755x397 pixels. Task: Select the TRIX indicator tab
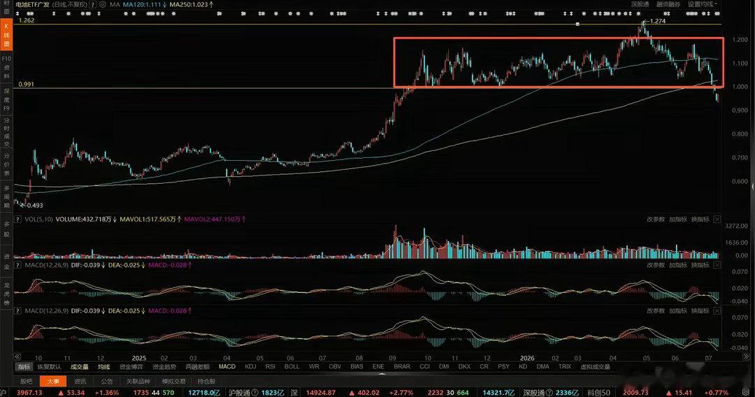[x=565, y=367]
